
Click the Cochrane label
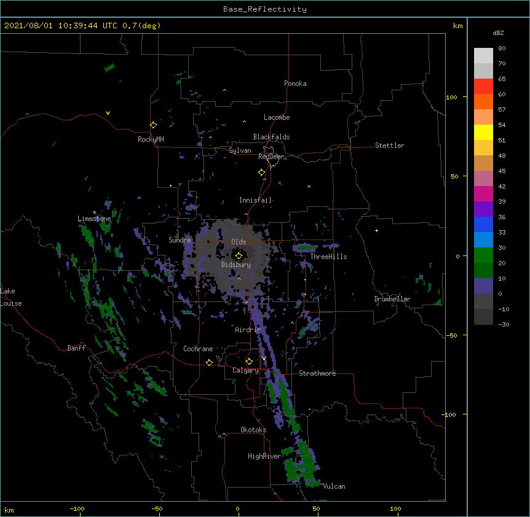198,349
